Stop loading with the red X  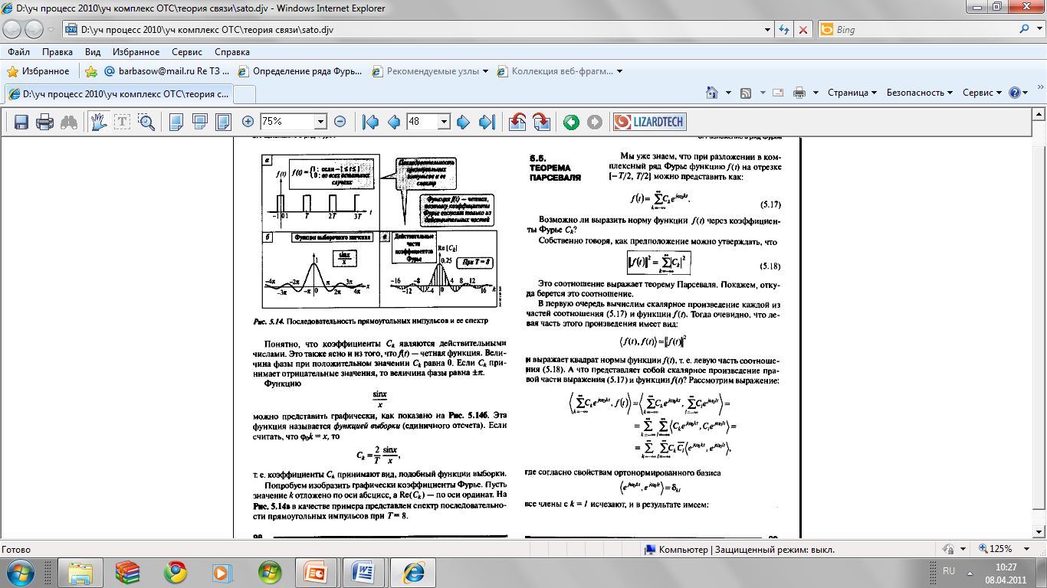click(803, 30)
